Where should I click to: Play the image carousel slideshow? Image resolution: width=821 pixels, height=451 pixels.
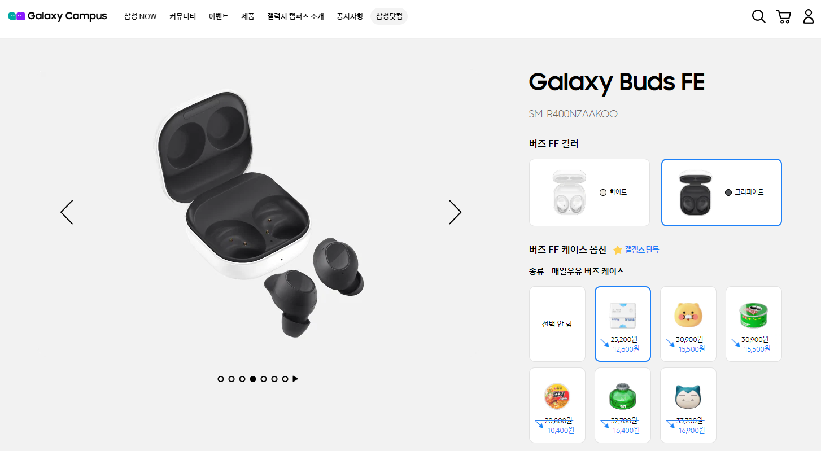tap(295, 379)
